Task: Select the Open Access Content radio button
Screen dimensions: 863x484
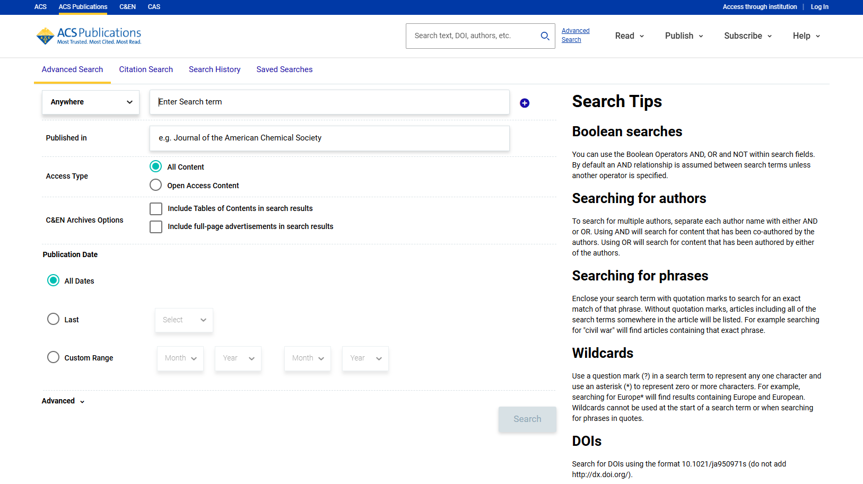Action: pos(155,185)
